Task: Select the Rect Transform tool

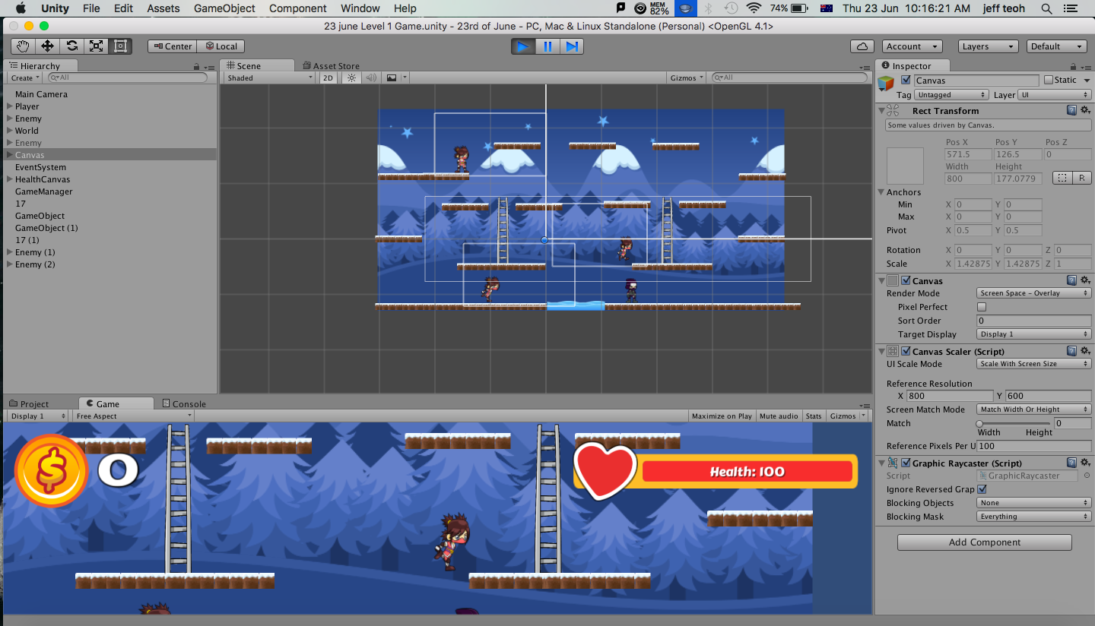Action: [x=120, y=46]
